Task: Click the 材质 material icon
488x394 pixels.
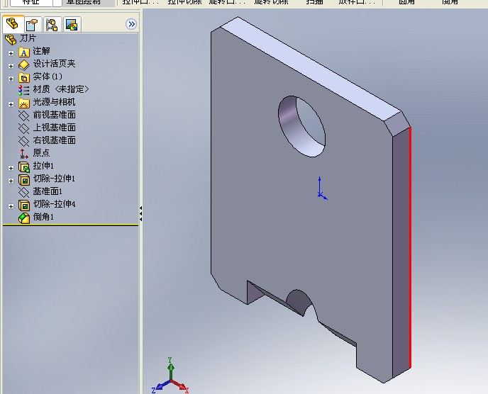Action: (23, 90)
